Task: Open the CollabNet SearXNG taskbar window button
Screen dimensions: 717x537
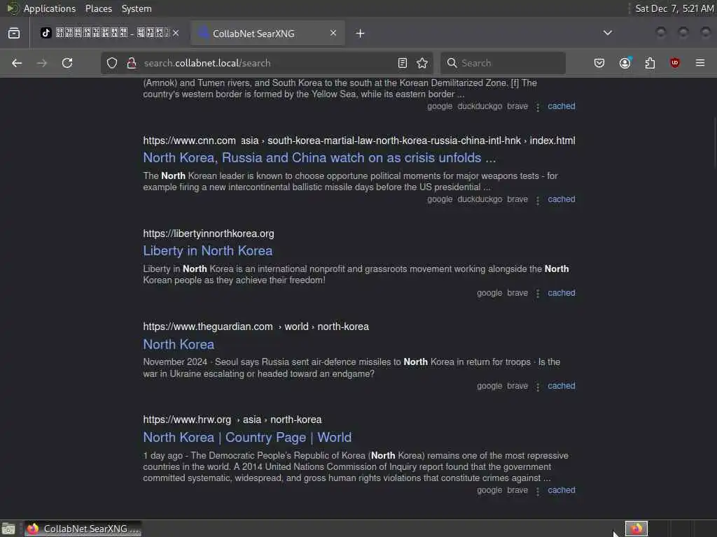Action: coord(83,529)
